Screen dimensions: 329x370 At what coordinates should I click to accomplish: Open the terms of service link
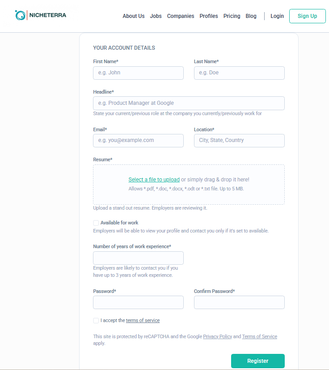pos(143,321)
